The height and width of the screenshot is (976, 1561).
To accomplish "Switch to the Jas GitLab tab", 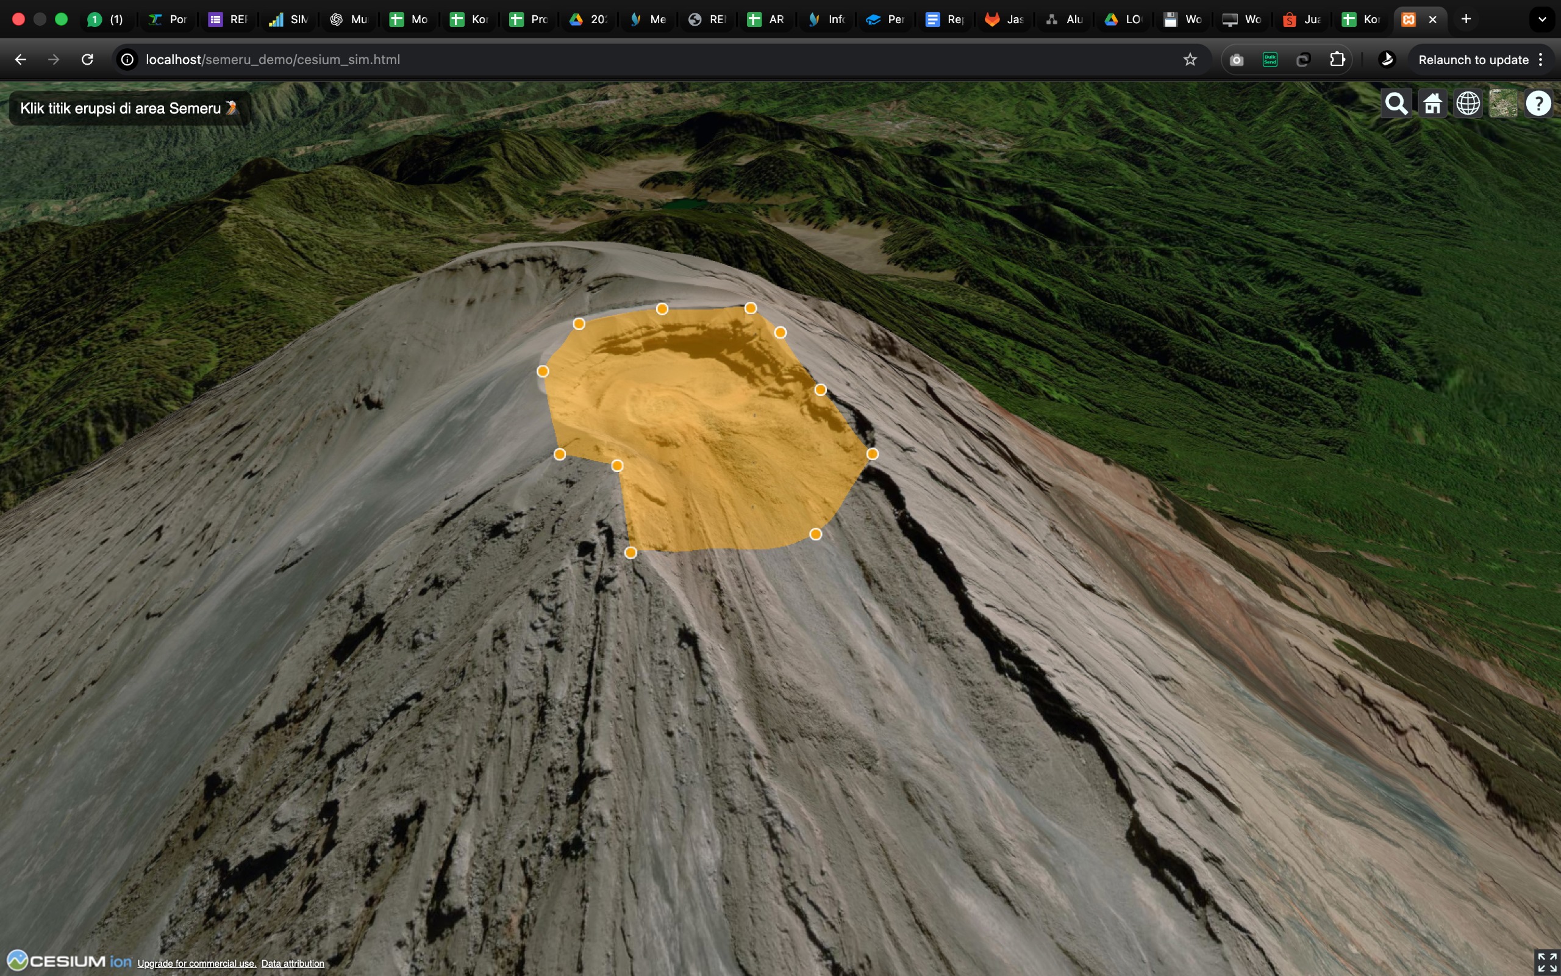I will (1004, 20).
